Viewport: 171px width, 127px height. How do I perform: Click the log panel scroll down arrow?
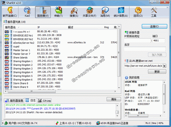pyautogui.click(x=117, y=116)
